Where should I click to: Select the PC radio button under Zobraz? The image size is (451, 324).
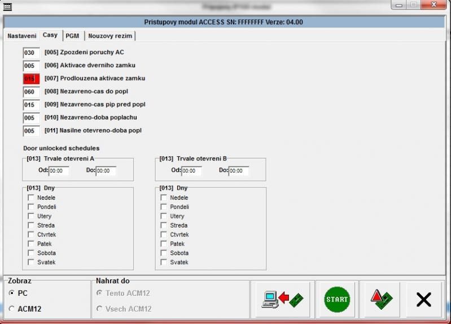[12, 294]
